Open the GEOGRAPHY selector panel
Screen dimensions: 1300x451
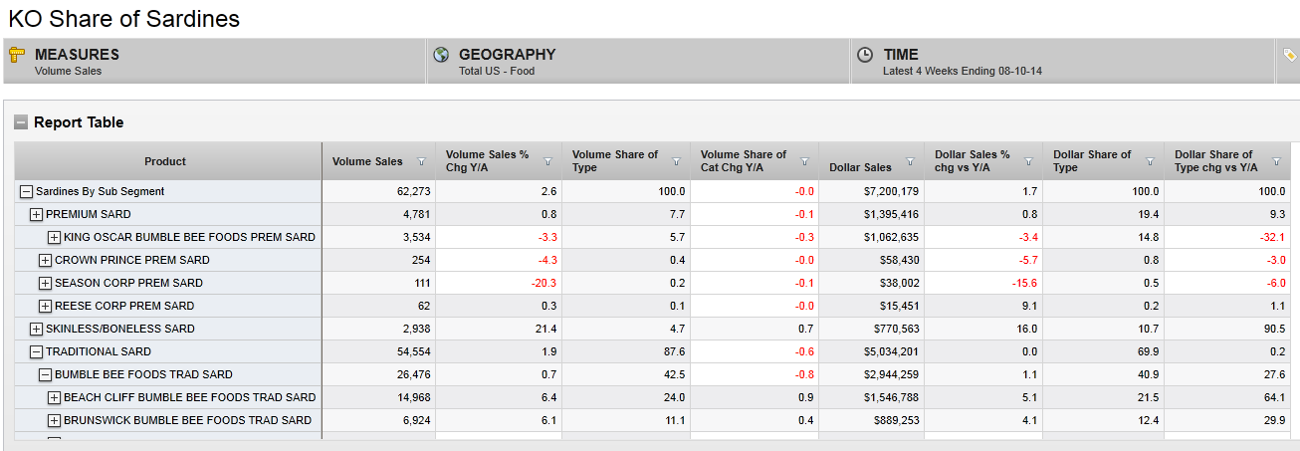[x=637, y=62]
